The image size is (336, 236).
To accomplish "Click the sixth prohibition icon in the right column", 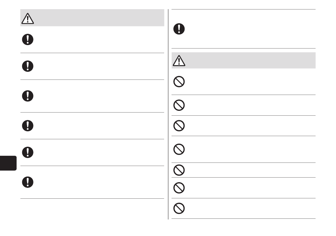I will click(x=179, y=188).
